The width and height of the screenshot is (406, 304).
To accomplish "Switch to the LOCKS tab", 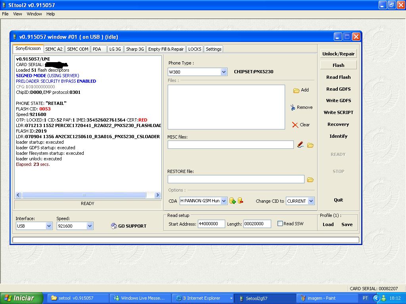I will pyautogui.click(x=195, y=49).
